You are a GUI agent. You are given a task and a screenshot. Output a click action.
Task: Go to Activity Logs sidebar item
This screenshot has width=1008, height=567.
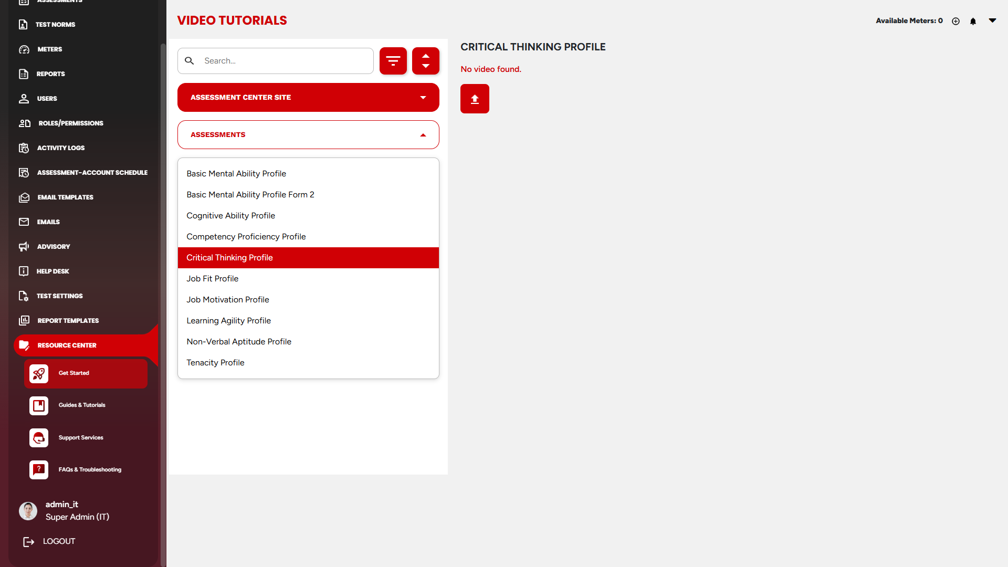click(x=60, y=148)
